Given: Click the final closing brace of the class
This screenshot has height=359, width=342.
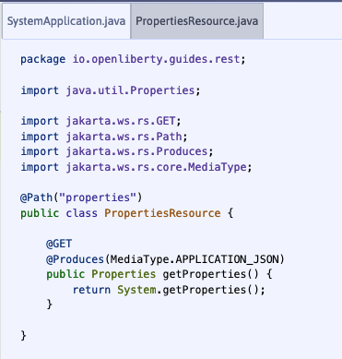Looking at the screenshot, I should 24,335.
